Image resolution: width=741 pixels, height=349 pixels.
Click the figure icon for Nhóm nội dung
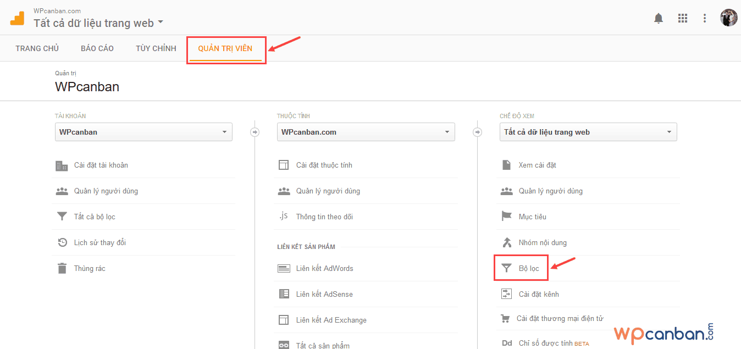506,242
